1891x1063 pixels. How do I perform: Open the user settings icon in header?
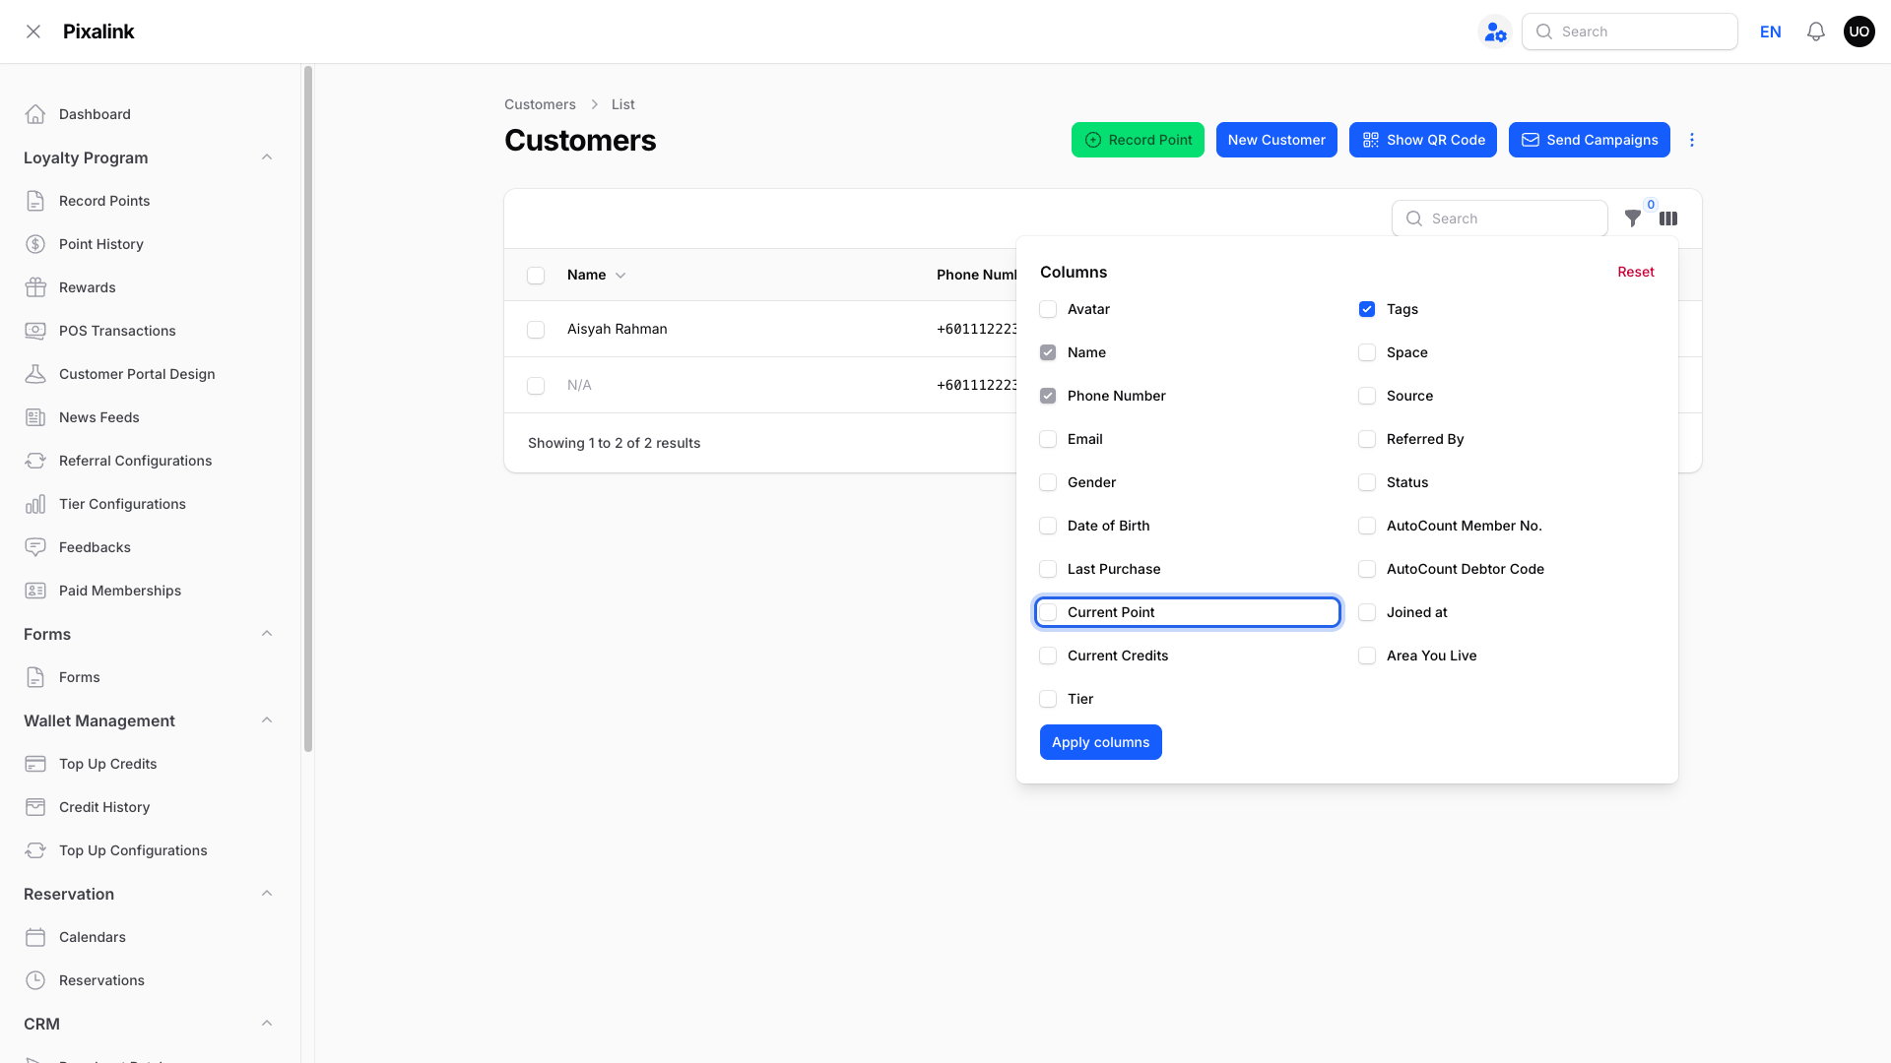(x=1495, y=31)
